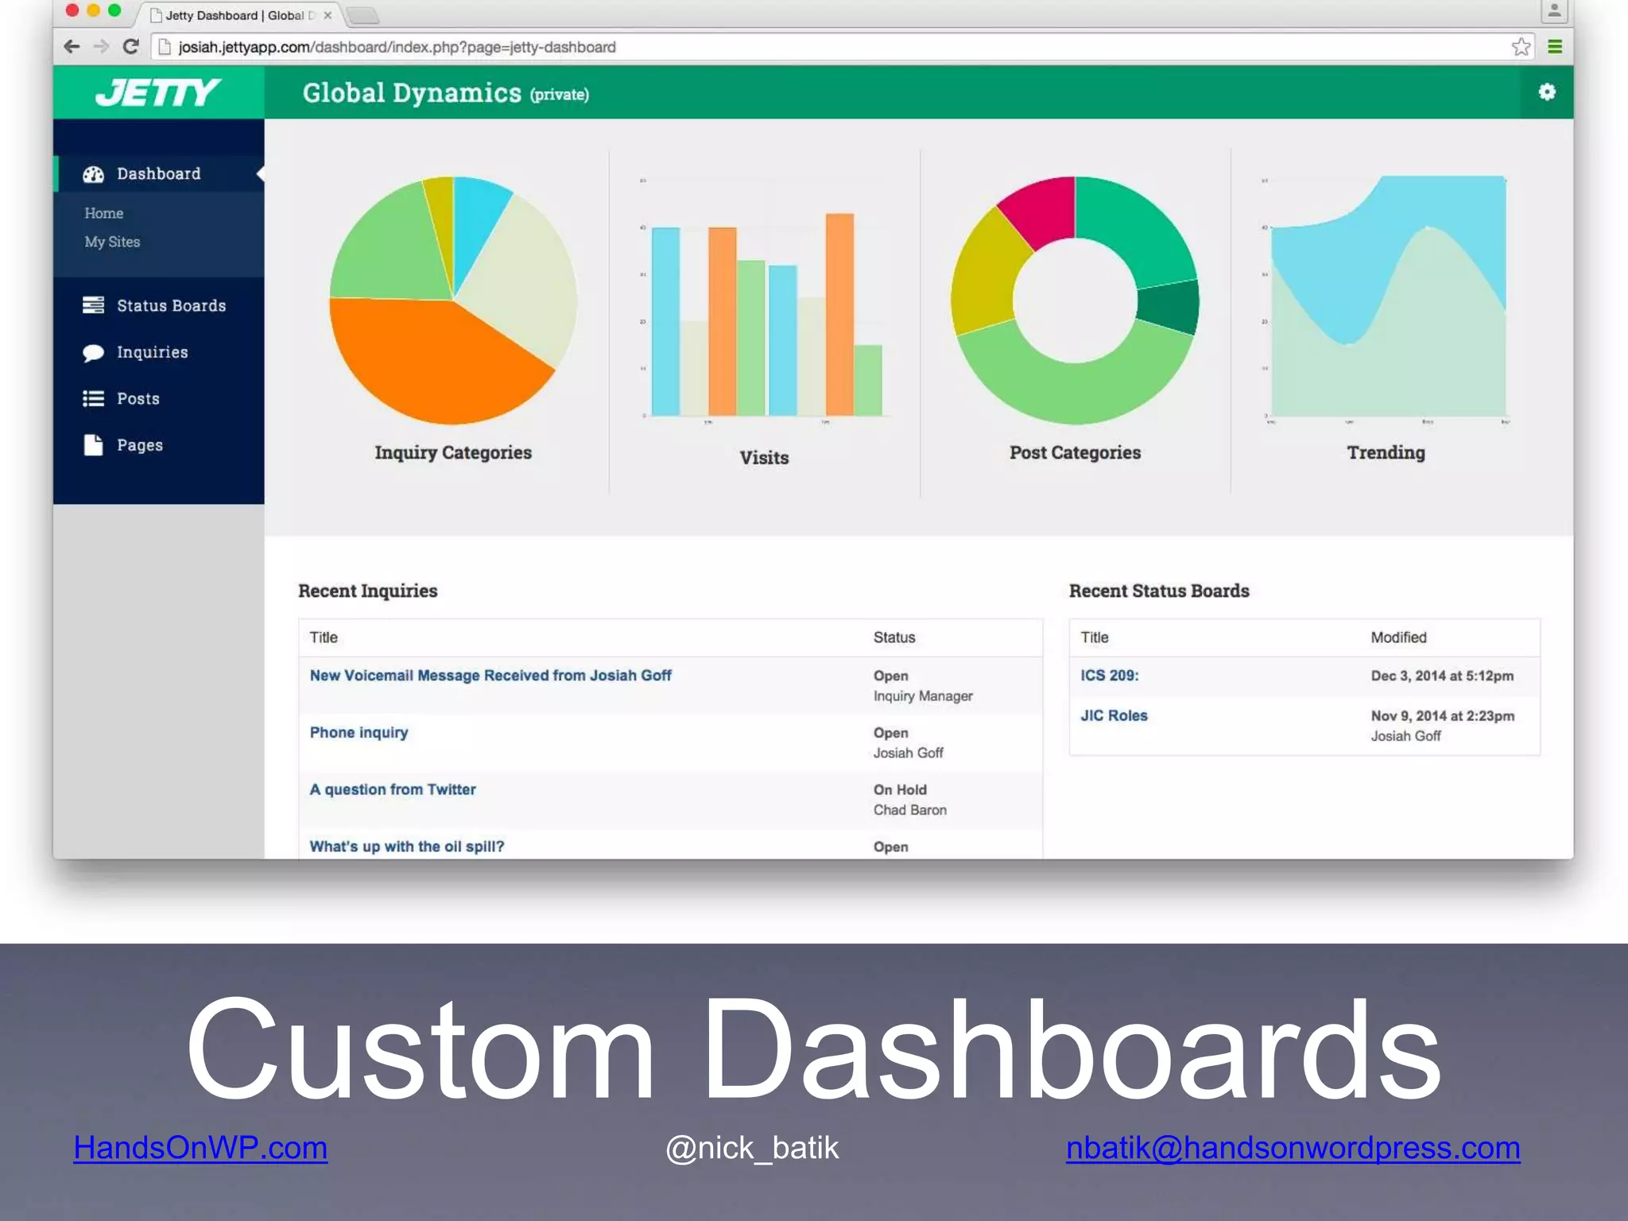The image size is (1628, 1221).
Task: Click the Chrome user profile icon
Action: 1554,11
